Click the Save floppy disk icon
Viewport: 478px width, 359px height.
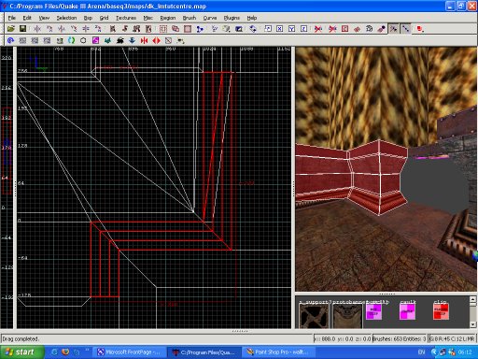(22, 29)
